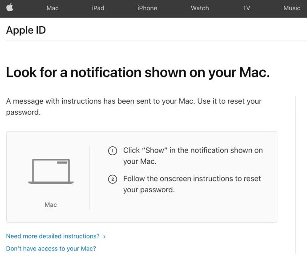307x258 pixels.
Task: Open the Music menu item
Action: (292, 8)
